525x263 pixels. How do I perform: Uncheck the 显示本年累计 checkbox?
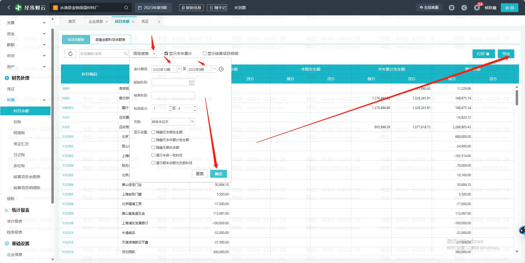pos(166,54)
